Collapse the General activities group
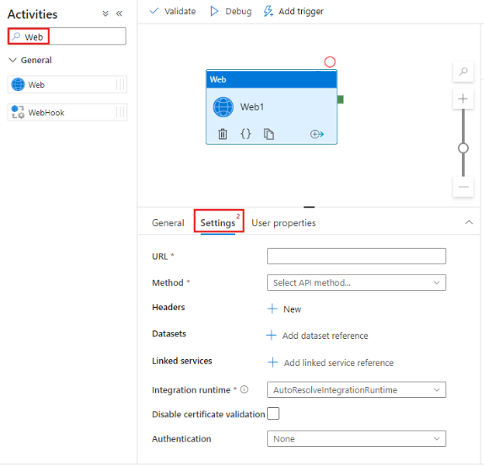This screenshot has width=484, height=467. point(13,60)
